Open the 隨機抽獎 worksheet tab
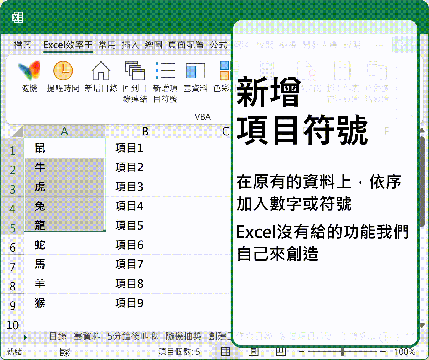 tap(184, 336)
